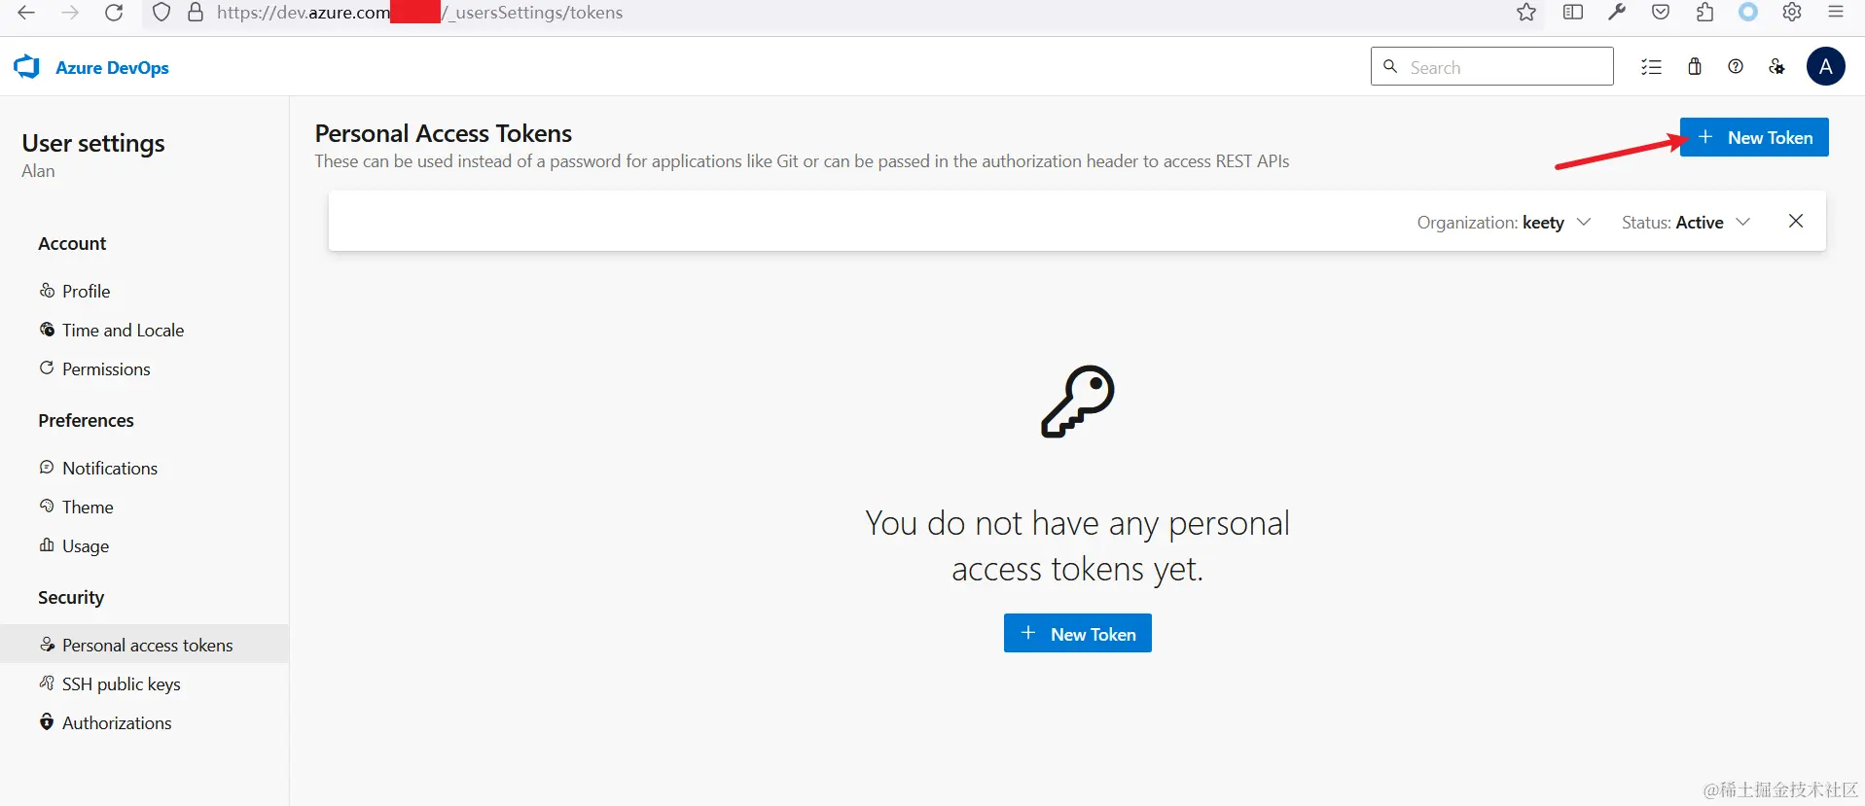Screen dimensions: 1865x806
Task: Click the Account section label
Action: 72,243
